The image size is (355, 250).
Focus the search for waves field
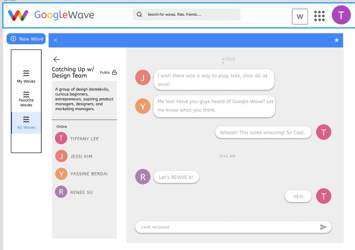coord(187,15)
